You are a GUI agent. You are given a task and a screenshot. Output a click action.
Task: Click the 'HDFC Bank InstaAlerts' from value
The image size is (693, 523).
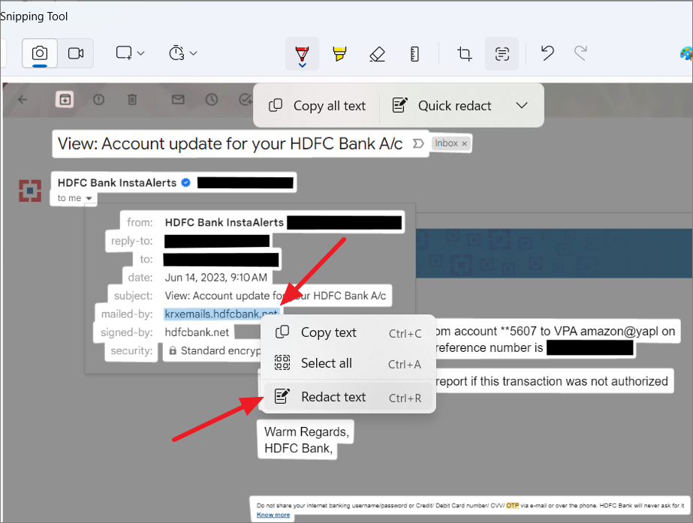pos(224,222)
